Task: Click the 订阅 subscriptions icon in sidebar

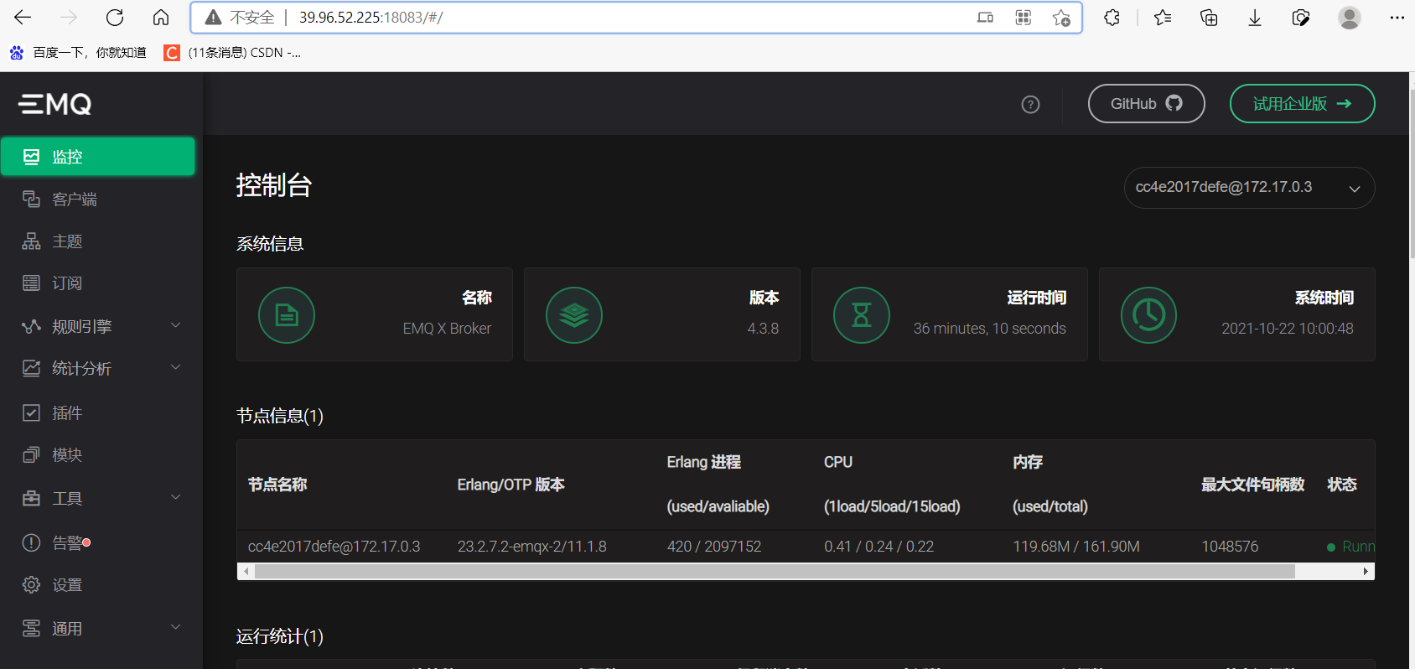Action: click(31, 283)
